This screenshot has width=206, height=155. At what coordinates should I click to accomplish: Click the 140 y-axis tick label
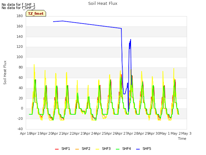(20, 36)
